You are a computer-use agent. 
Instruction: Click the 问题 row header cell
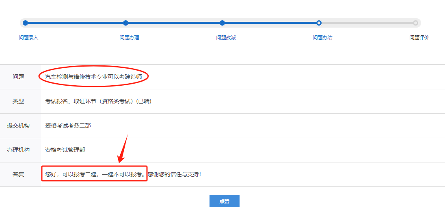[x=20, y=77]
